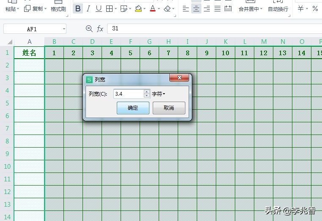Click the cell containing 1

tap(54, 53)
